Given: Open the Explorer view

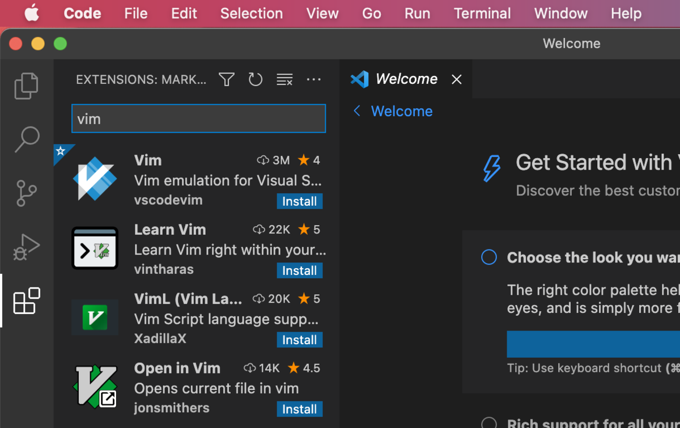Looking at the screenshot, I should pyautogui.click(x=26, y=85).
